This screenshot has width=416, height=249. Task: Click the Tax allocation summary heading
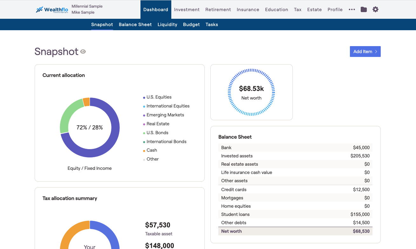70,198
